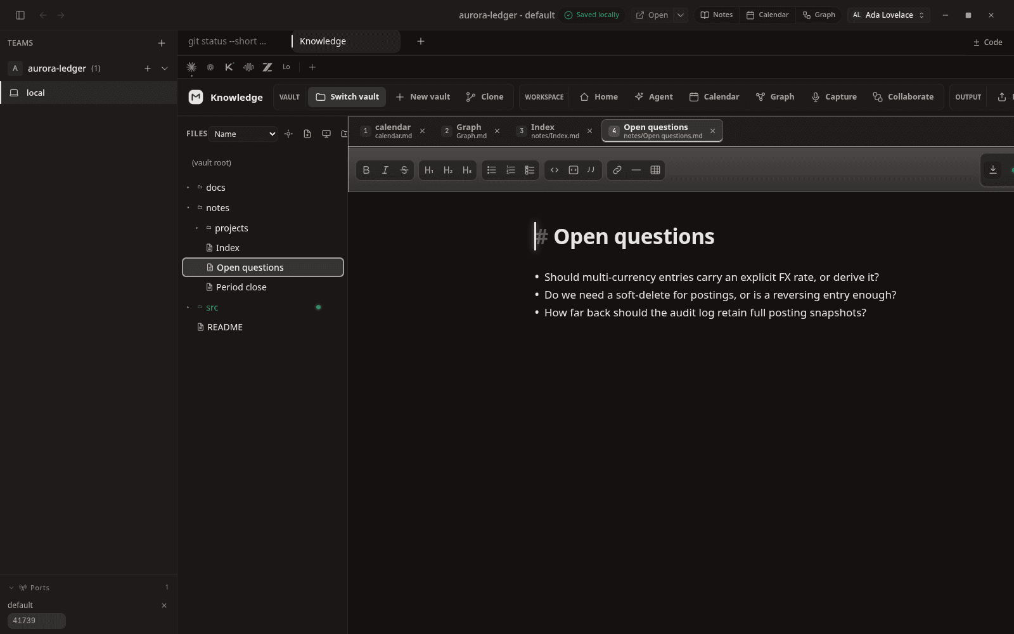Open the Collaborate workspace view

tap(903, 97)
